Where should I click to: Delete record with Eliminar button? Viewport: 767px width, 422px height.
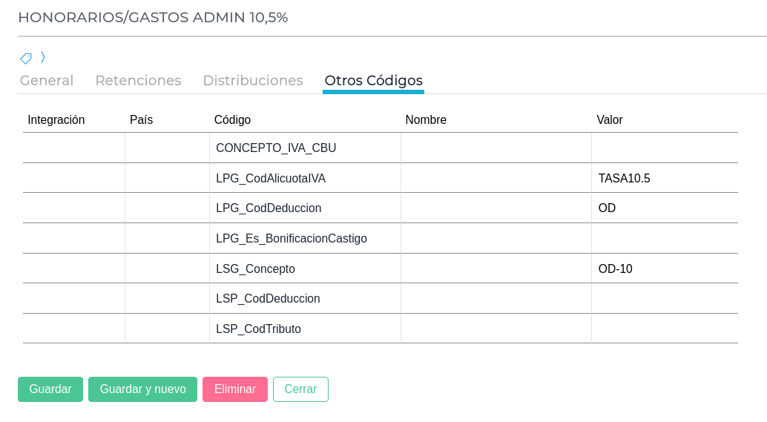click(x=234, y=389)
